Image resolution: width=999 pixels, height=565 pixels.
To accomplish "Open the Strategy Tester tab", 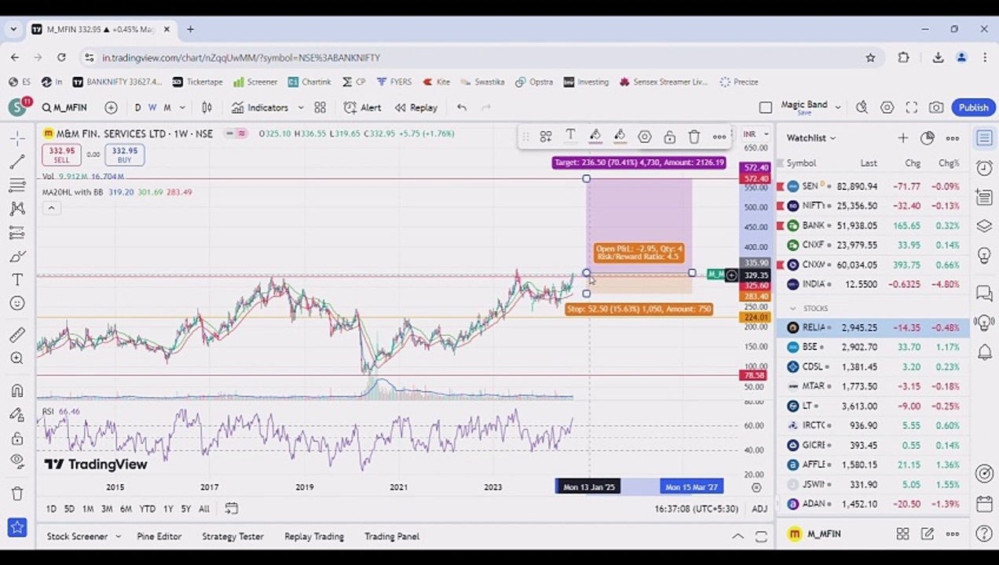I will point(232,537).
